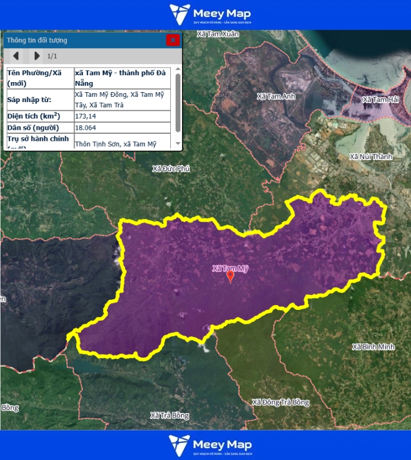Click the Xã Núi Thành label on map
Image resolution: width=411 pixels, height=460 pixels.
(370, 157)
